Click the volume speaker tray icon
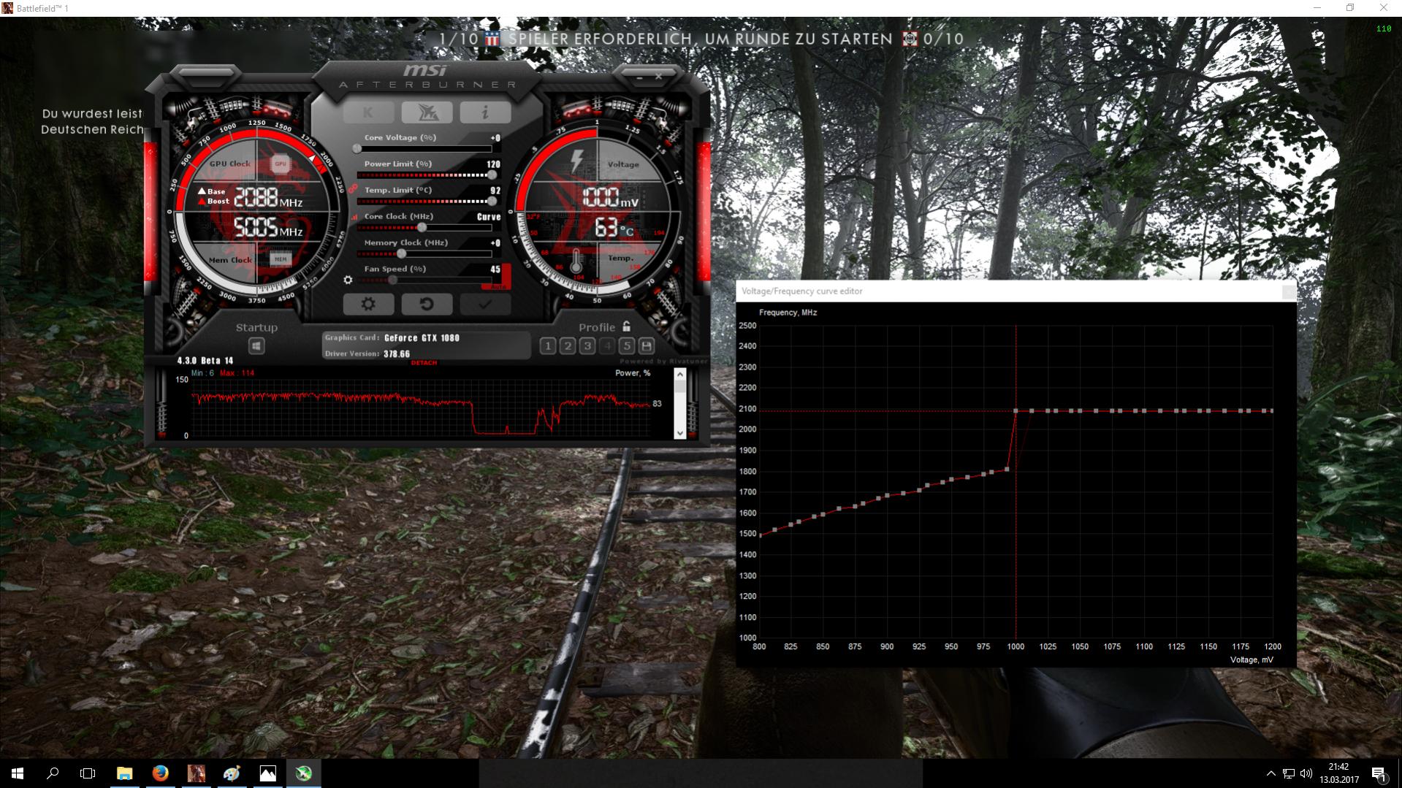 point(1306,773)
